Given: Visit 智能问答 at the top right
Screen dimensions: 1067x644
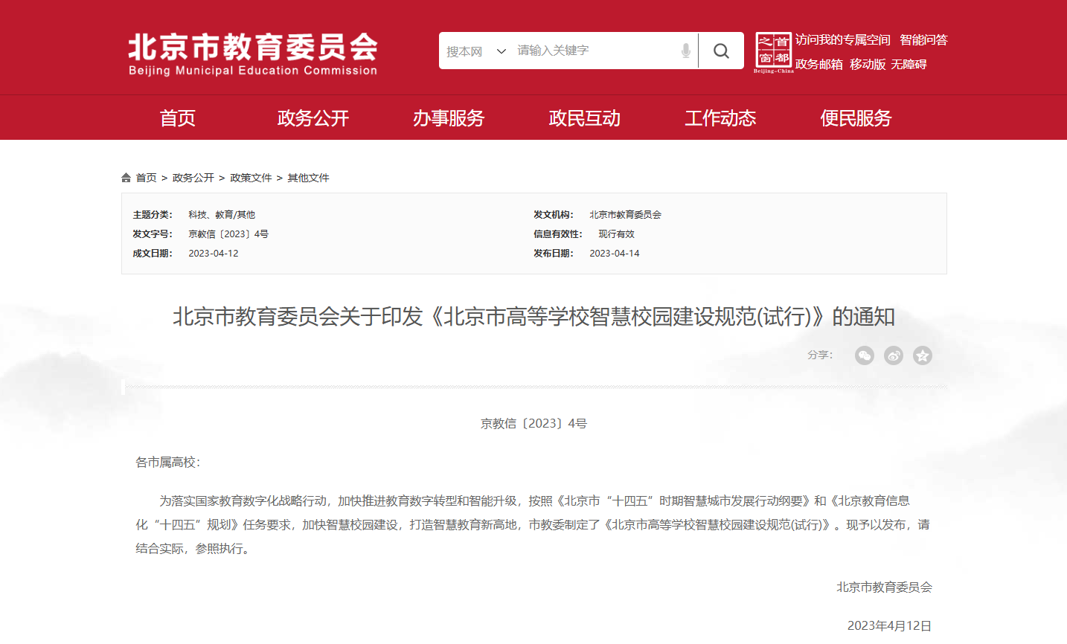Looking at the screenshot, I should pos(923,39).
